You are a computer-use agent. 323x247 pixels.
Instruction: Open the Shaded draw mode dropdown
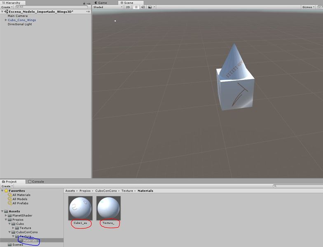[x=108, y=7]
